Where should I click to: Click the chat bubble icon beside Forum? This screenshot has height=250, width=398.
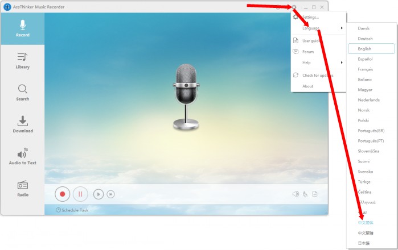coord(296,52)
